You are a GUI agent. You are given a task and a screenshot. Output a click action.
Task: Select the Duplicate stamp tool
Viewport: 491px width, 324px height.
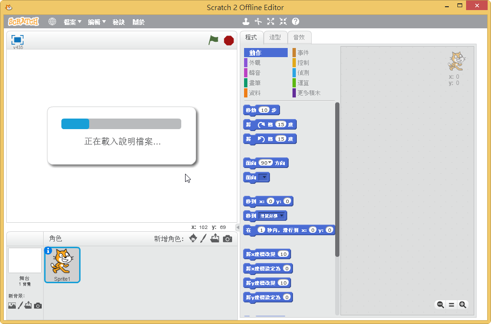246,21
